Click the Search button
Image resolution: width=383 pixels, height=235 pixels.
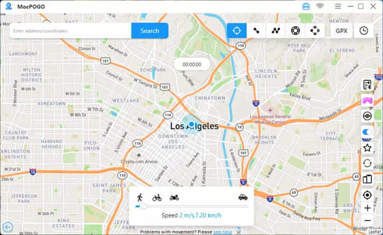(x=150, y=31)
